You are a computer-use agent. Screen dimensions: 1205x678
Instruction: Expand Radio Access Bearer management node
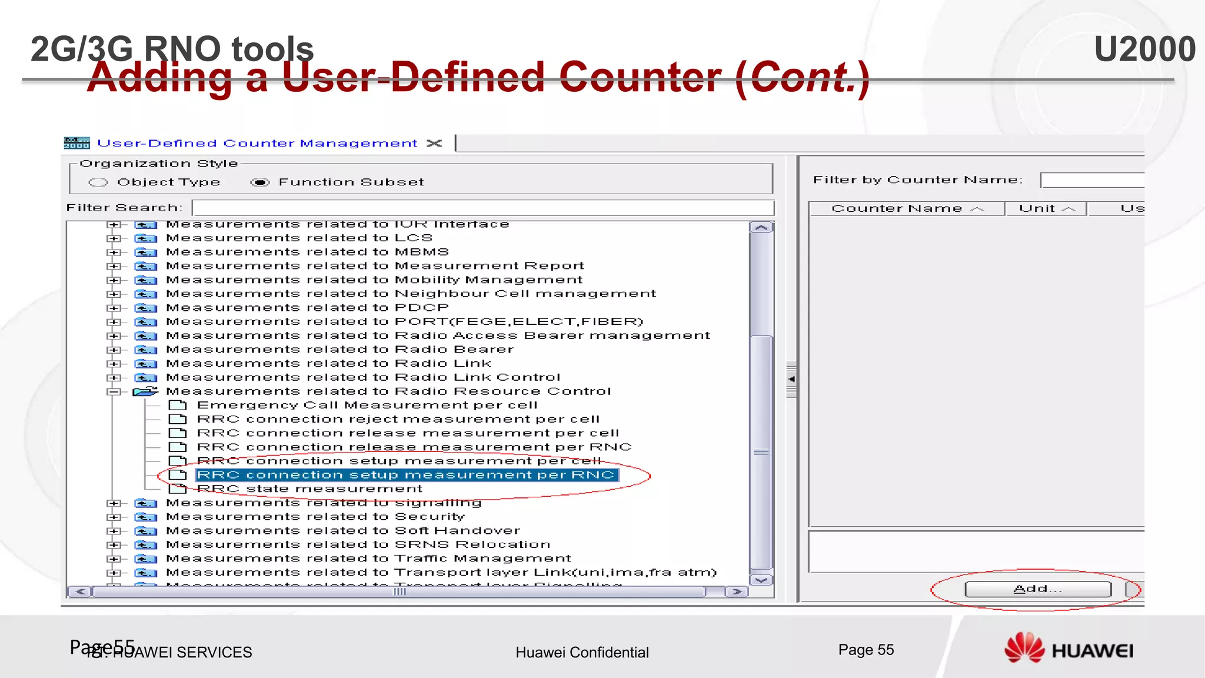coord(114,336)
